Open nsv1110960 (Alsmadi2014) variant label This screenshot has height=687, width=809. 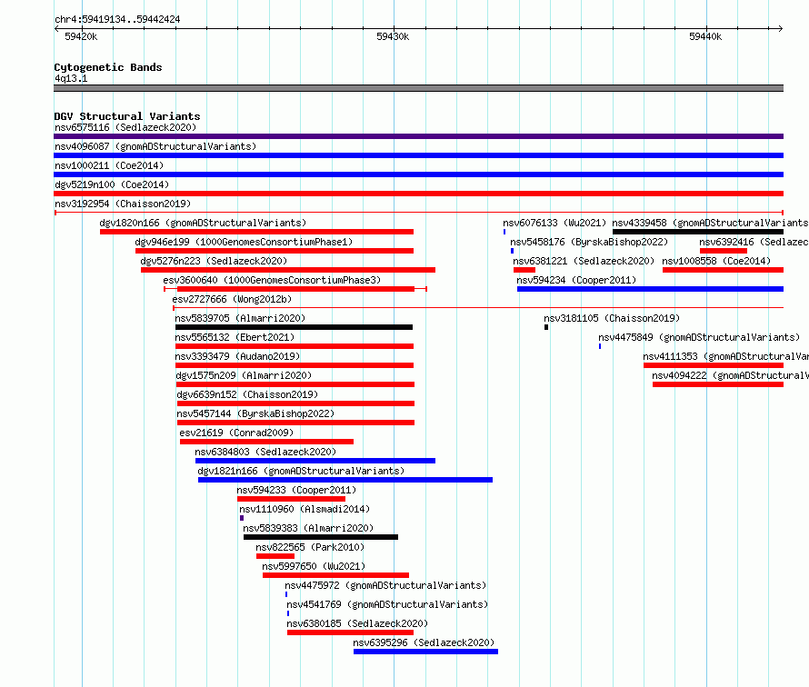click(305, 509)
